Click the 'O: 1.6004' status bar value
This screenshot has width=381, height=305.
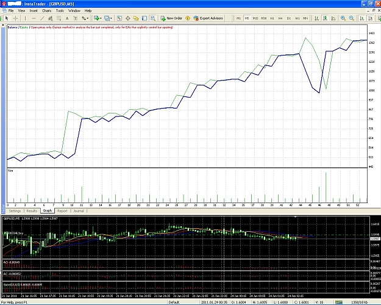click(239, 303)
